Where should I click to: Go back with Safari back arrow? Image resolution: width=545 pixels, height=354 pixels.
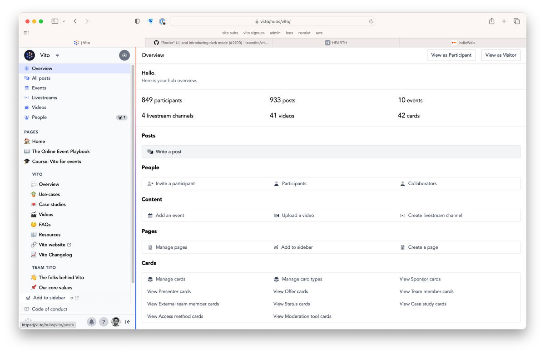pos(75,21)
